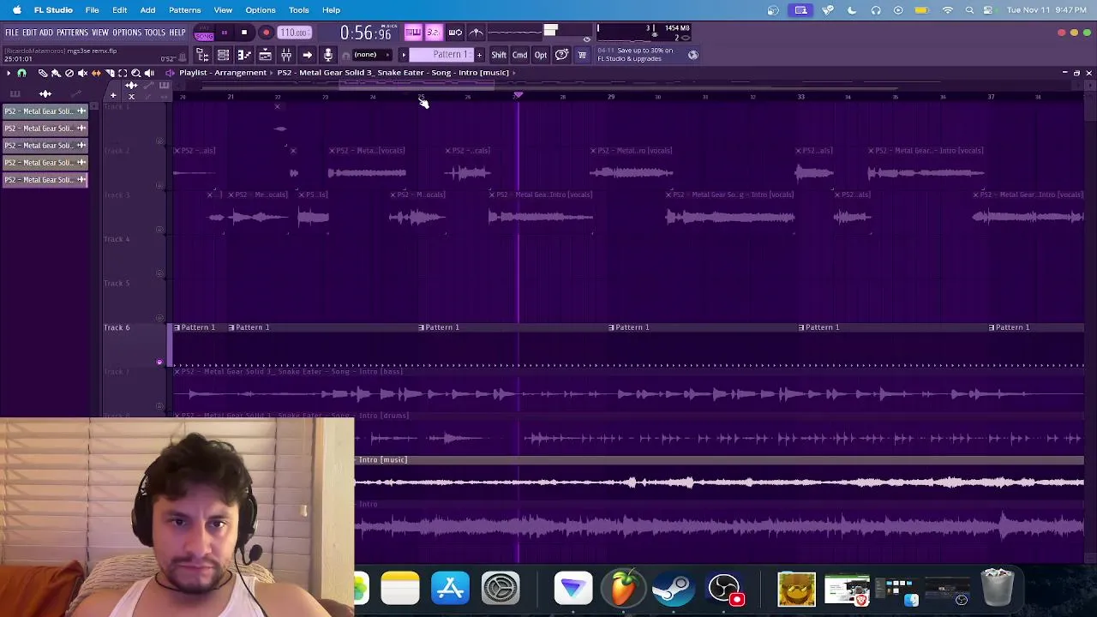Select the Delete tool in playlist
The width and height of the screenshot is (1097, 617).
(x=69, y=73)
